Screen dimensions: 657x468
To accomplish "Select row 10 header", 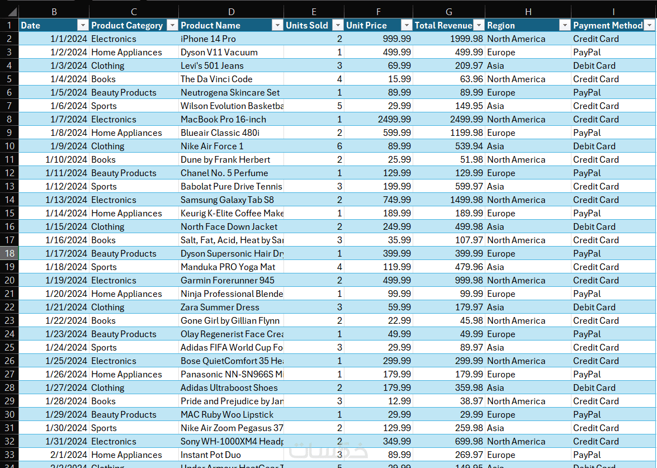I will coord(9,146).
